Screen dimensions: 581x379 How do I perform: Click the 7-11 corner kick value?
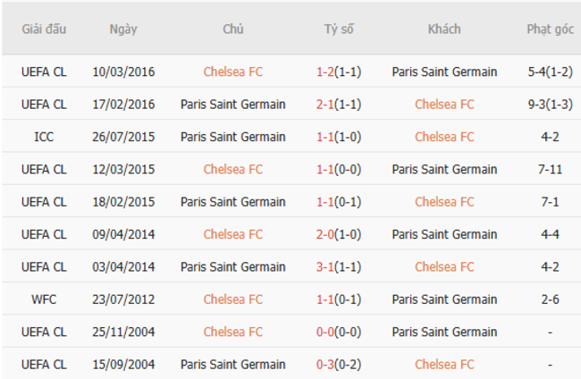pos(550,169)
